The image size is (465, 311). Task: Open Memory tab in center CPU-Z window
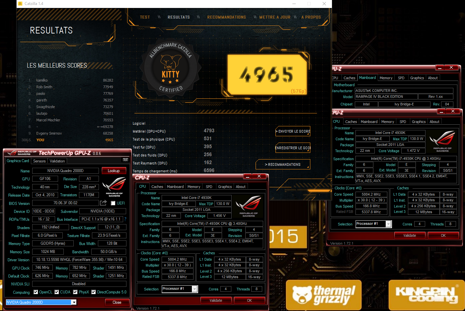[x=194, y=187]
